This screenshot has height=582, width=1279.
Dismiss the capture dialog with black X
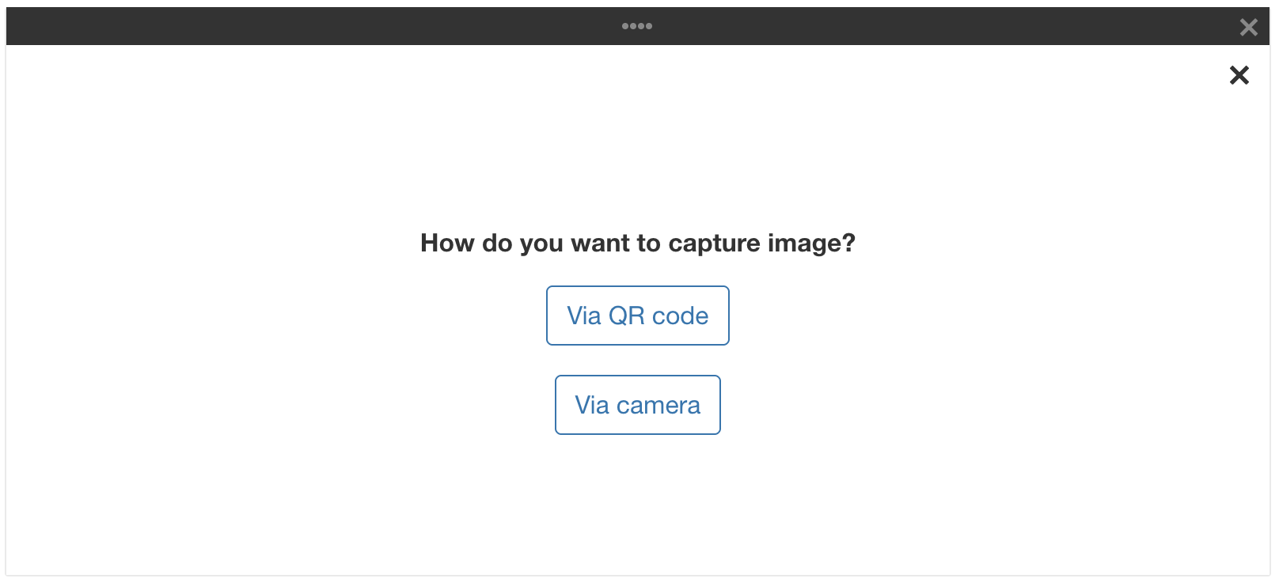tap(1239, 75)
